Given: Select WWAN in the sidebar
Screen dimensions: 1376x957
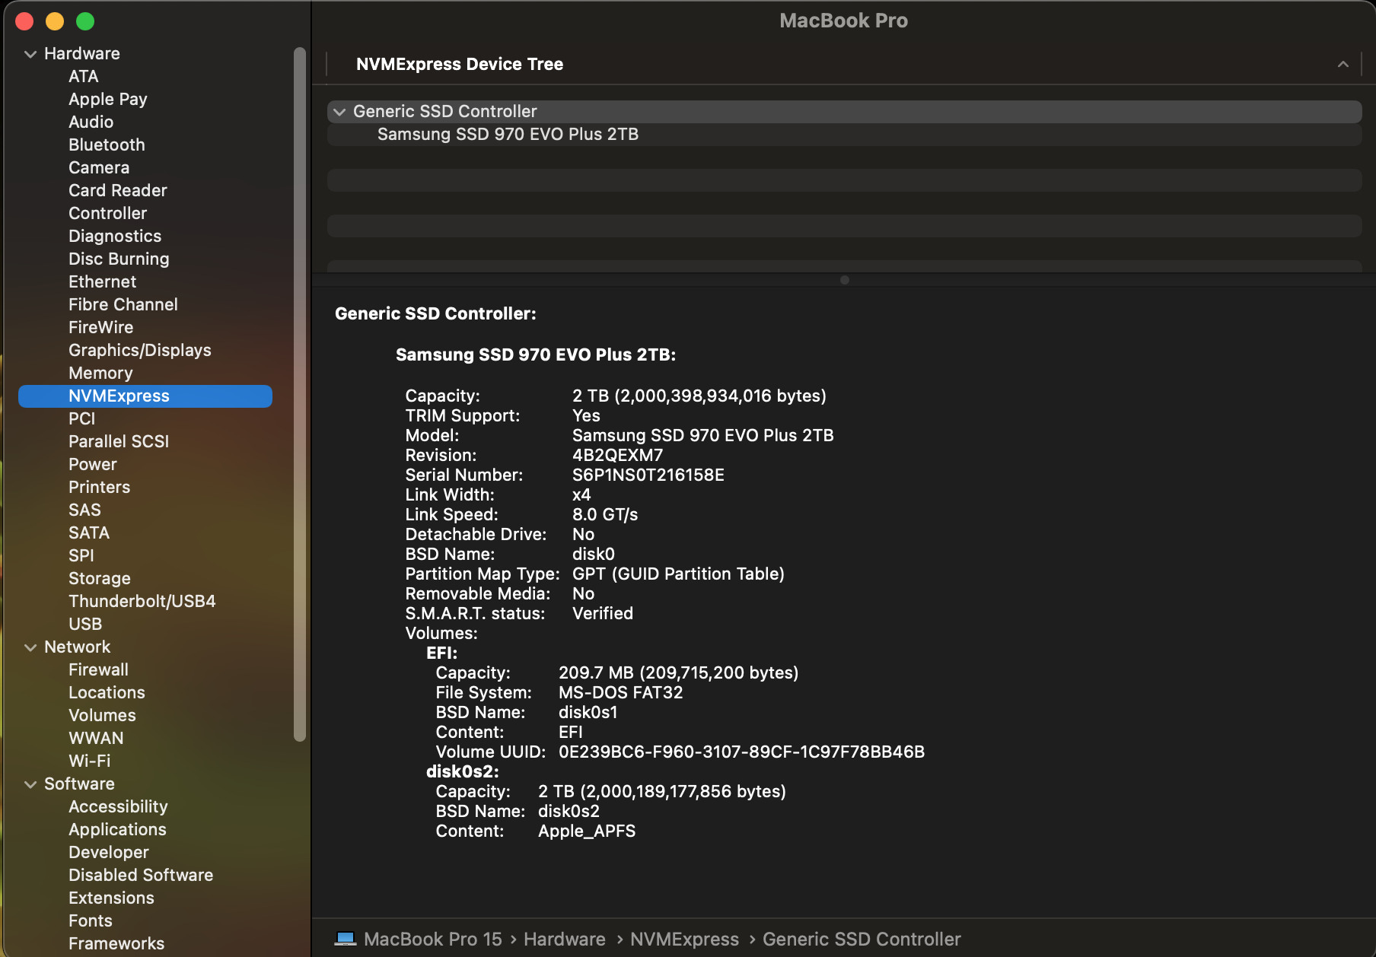Looking at the screenshot, I should [96, 738].
